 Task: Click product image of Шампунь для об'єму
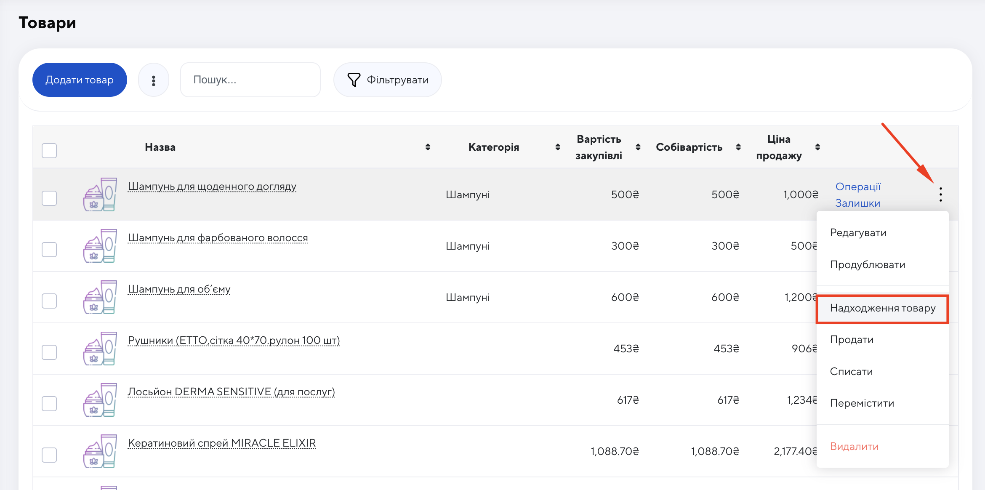click(100, 297)
